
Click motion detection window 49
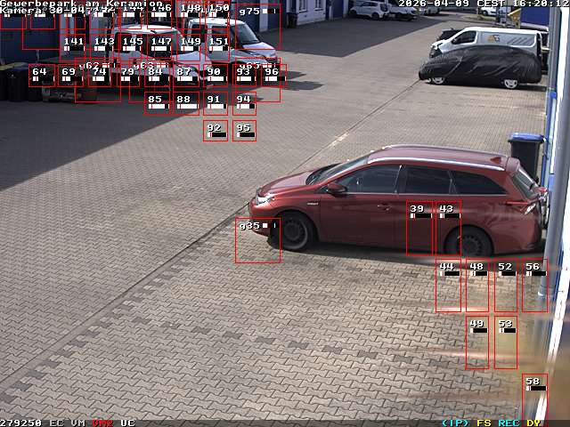tap(477, 342)
